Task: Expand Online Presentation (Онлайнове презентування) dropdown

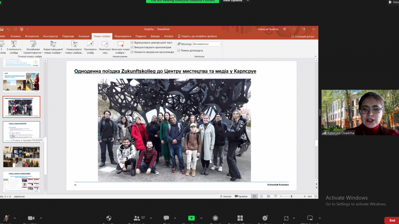Action: (x=42, y=53)
